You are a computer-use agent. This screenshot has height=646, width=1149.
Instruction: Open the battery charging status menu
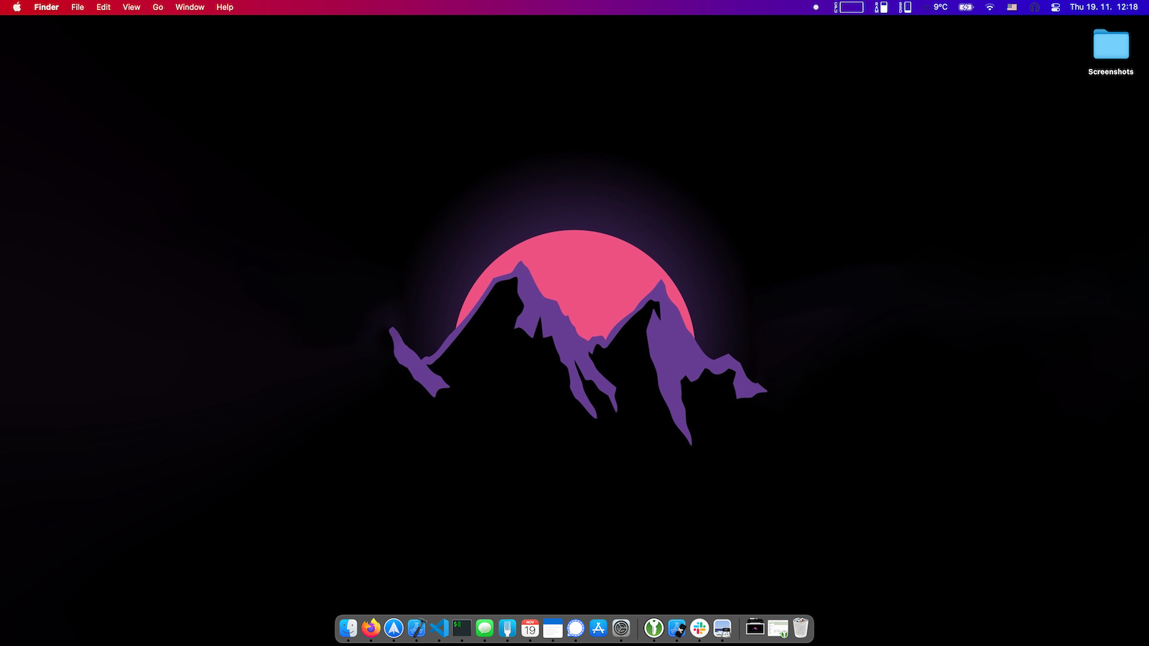[x=965, y=7]
